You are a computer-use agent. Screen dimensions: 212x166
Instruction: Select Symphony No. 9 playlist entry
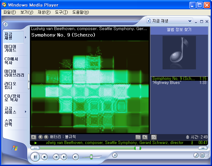[179, 79]
